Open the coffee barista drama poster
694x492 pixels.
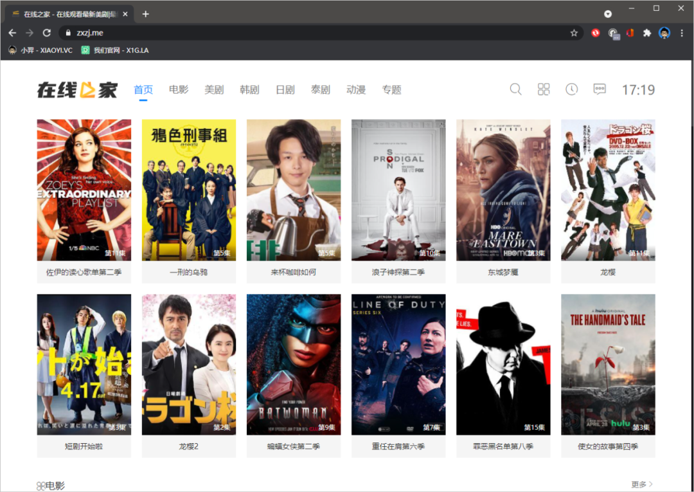tap(294, 190)
